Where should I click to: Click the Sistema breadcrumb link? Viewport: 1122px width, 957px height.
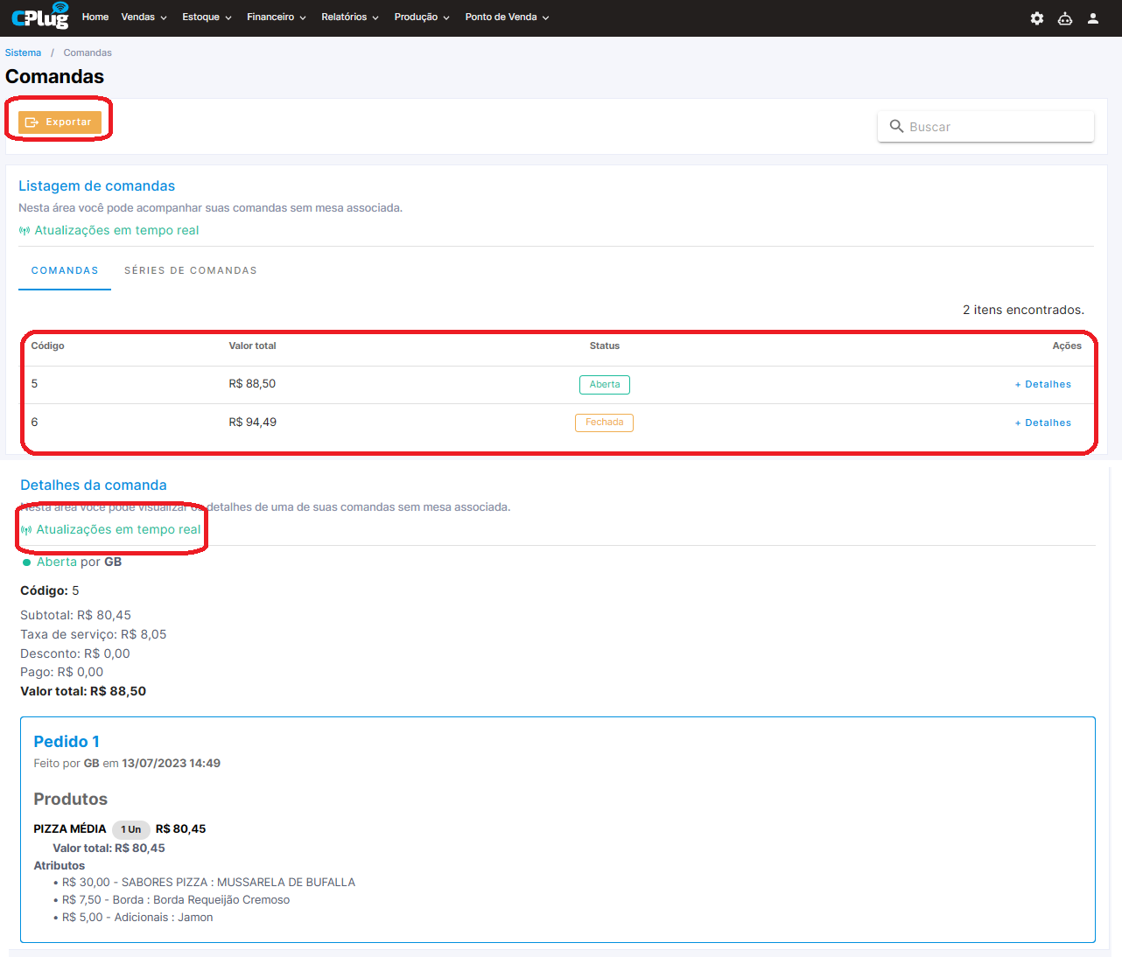click(23, 53)
